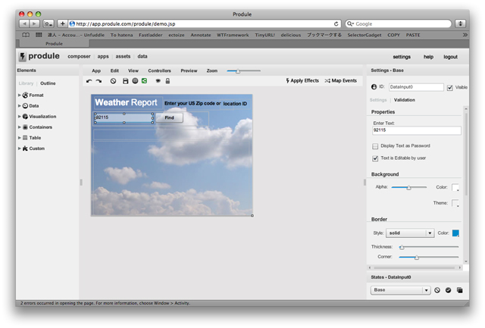Uncheck Text is Editable by user
The width and height of the screenshot is (485, 328).
(375, 158)
